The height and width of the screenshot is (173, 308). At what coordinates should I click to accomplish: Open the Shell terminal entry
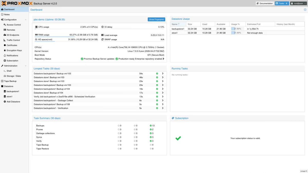pyautogui.click(x=9, y=71)
